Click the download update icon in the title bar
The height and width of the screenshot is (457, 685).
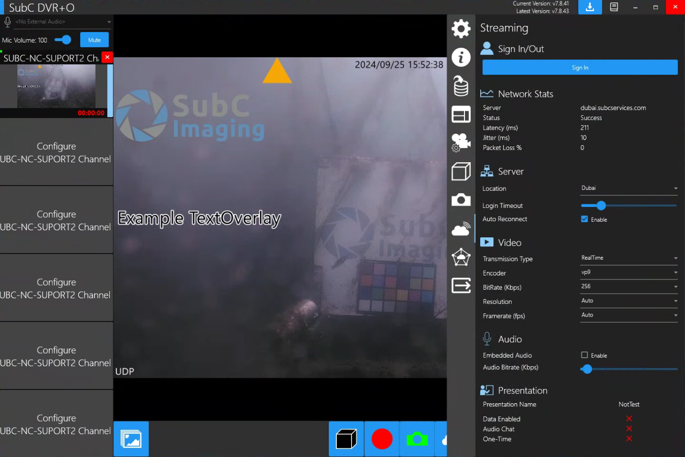tap(590, 7)
